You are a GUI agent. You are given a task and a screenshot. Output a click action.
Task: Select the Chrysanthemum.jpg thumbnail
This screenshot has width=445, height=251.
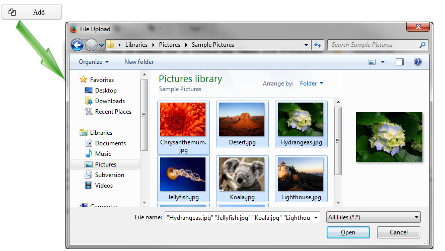[x=183, y=128]
